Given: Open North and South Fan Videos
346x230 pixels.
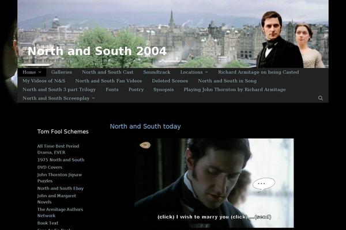Looking at the screenshot, I should coord(108,80).
